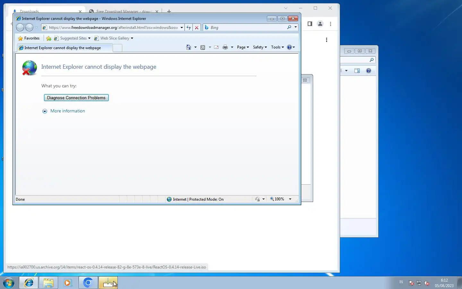Click the downloads folder taskbar icon
462x289 pixels.
108,283
